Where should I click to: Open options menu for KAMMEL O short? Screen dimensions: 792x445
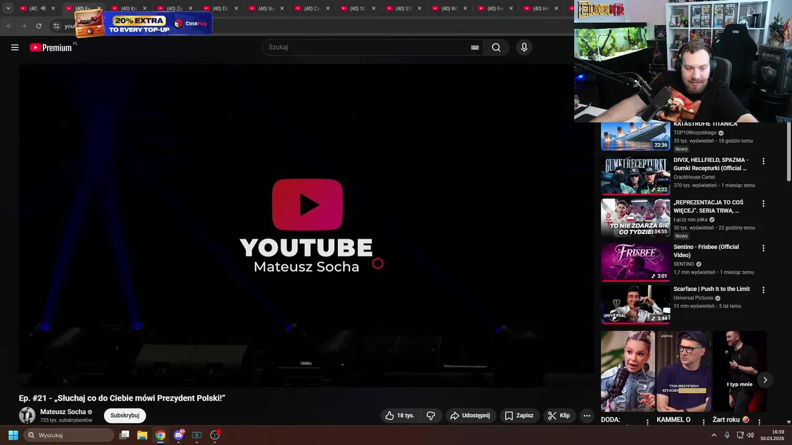704,422
